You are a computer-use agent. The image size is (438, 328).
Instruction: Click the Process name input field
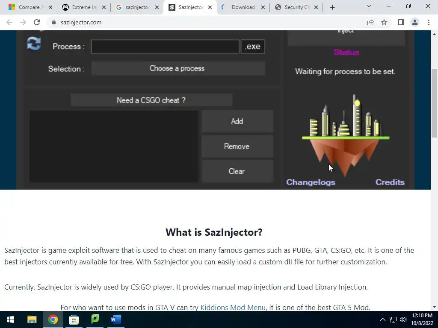tap(165, 46)
